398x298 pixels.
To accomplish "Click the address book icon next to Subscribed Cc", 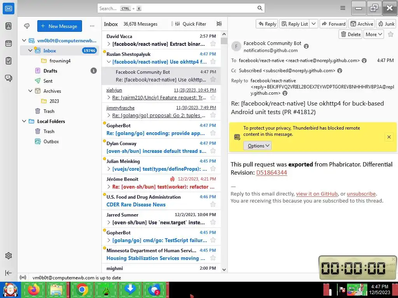I will pyautogui.click(x=340, y=71).
